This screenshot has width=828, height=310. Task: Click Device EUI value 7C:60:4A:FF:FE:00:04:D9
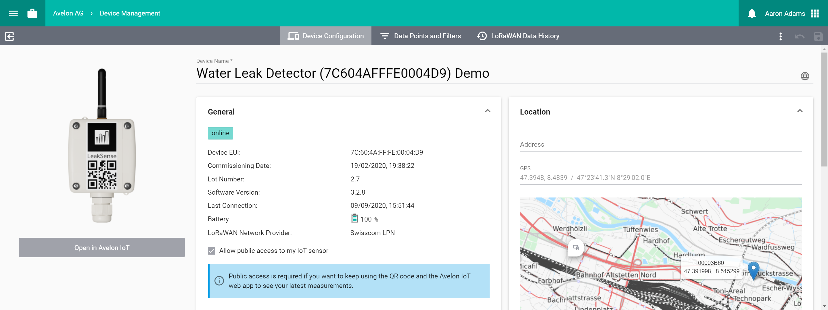point(387,152)
